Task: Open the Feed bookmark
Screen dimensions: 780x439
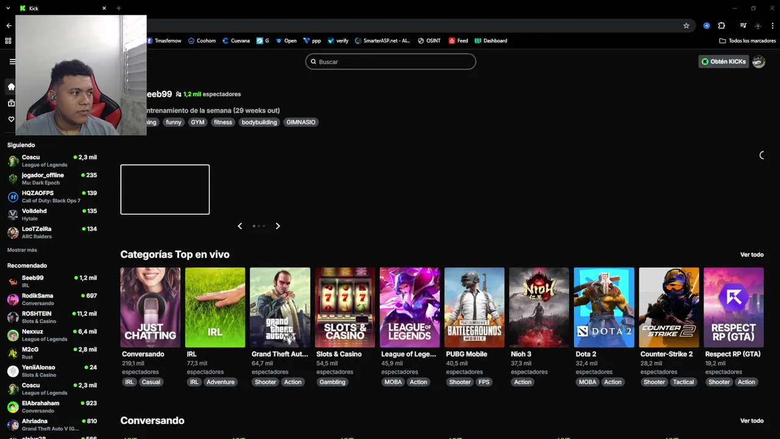Action: [x=458, y=41]
